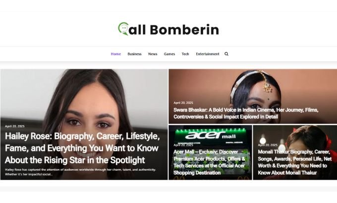Open the Hailey Rose biography headline

click(x=82, y=148)
